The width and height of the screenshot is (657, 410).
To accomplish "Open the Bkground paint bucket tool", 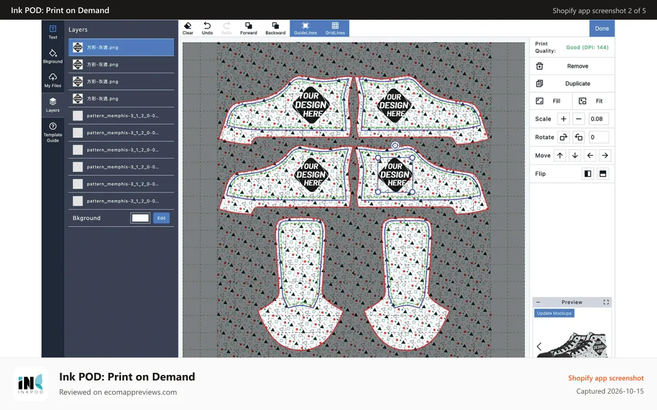I will [53, 56].
